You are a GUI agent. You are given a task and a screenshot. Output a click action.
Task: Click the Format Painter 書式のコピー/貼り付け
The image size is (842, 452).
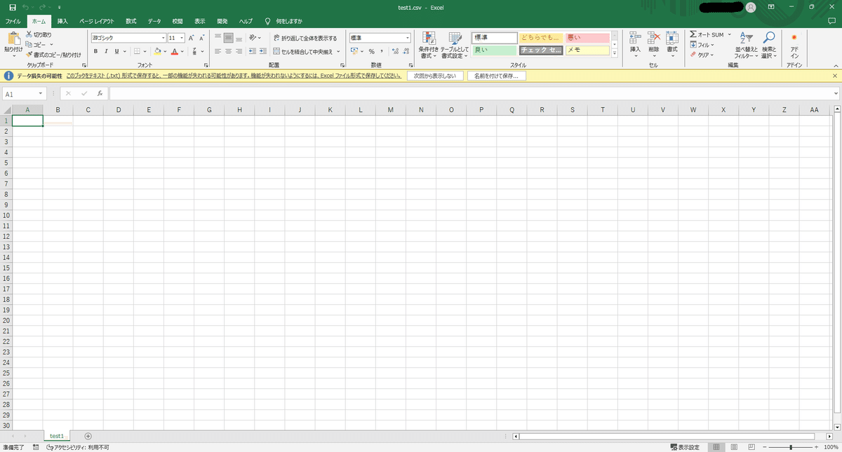[53, 54]
